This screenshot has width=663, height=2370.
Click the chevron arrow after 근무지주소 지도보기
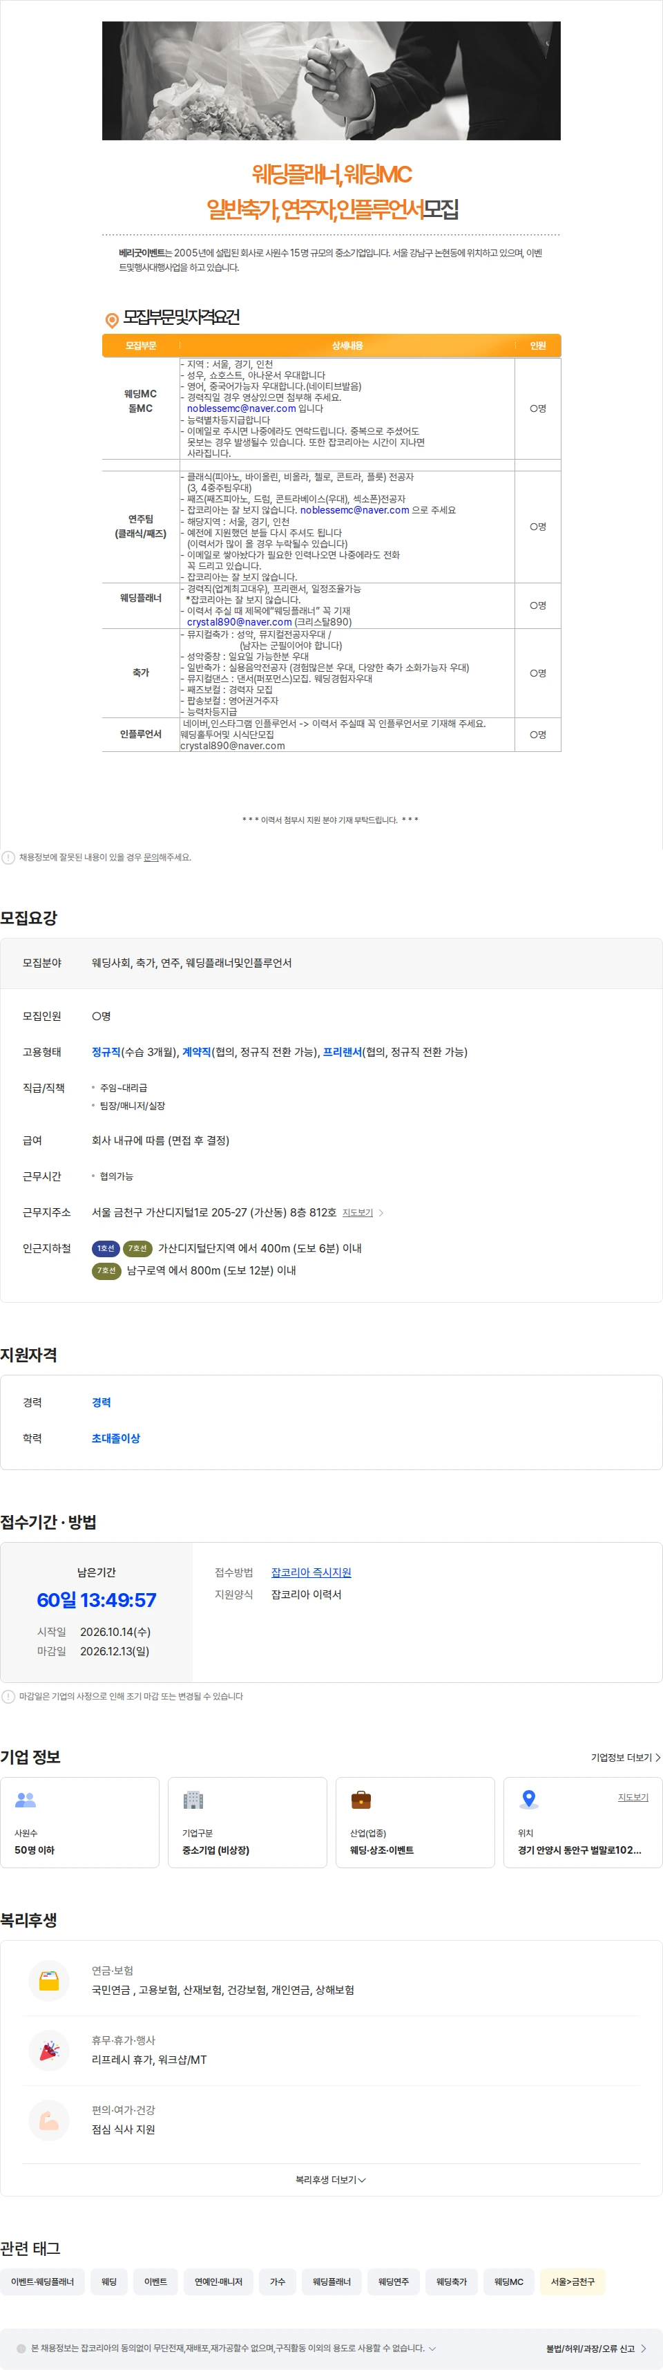381,1212
